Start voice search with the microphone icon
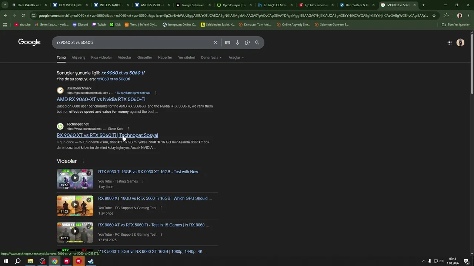 pos(237,42)
